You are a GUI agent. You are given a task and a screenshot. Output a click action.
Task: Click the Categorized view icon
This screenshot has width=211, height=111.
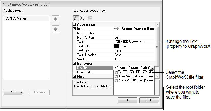click(x=76, y=18)
